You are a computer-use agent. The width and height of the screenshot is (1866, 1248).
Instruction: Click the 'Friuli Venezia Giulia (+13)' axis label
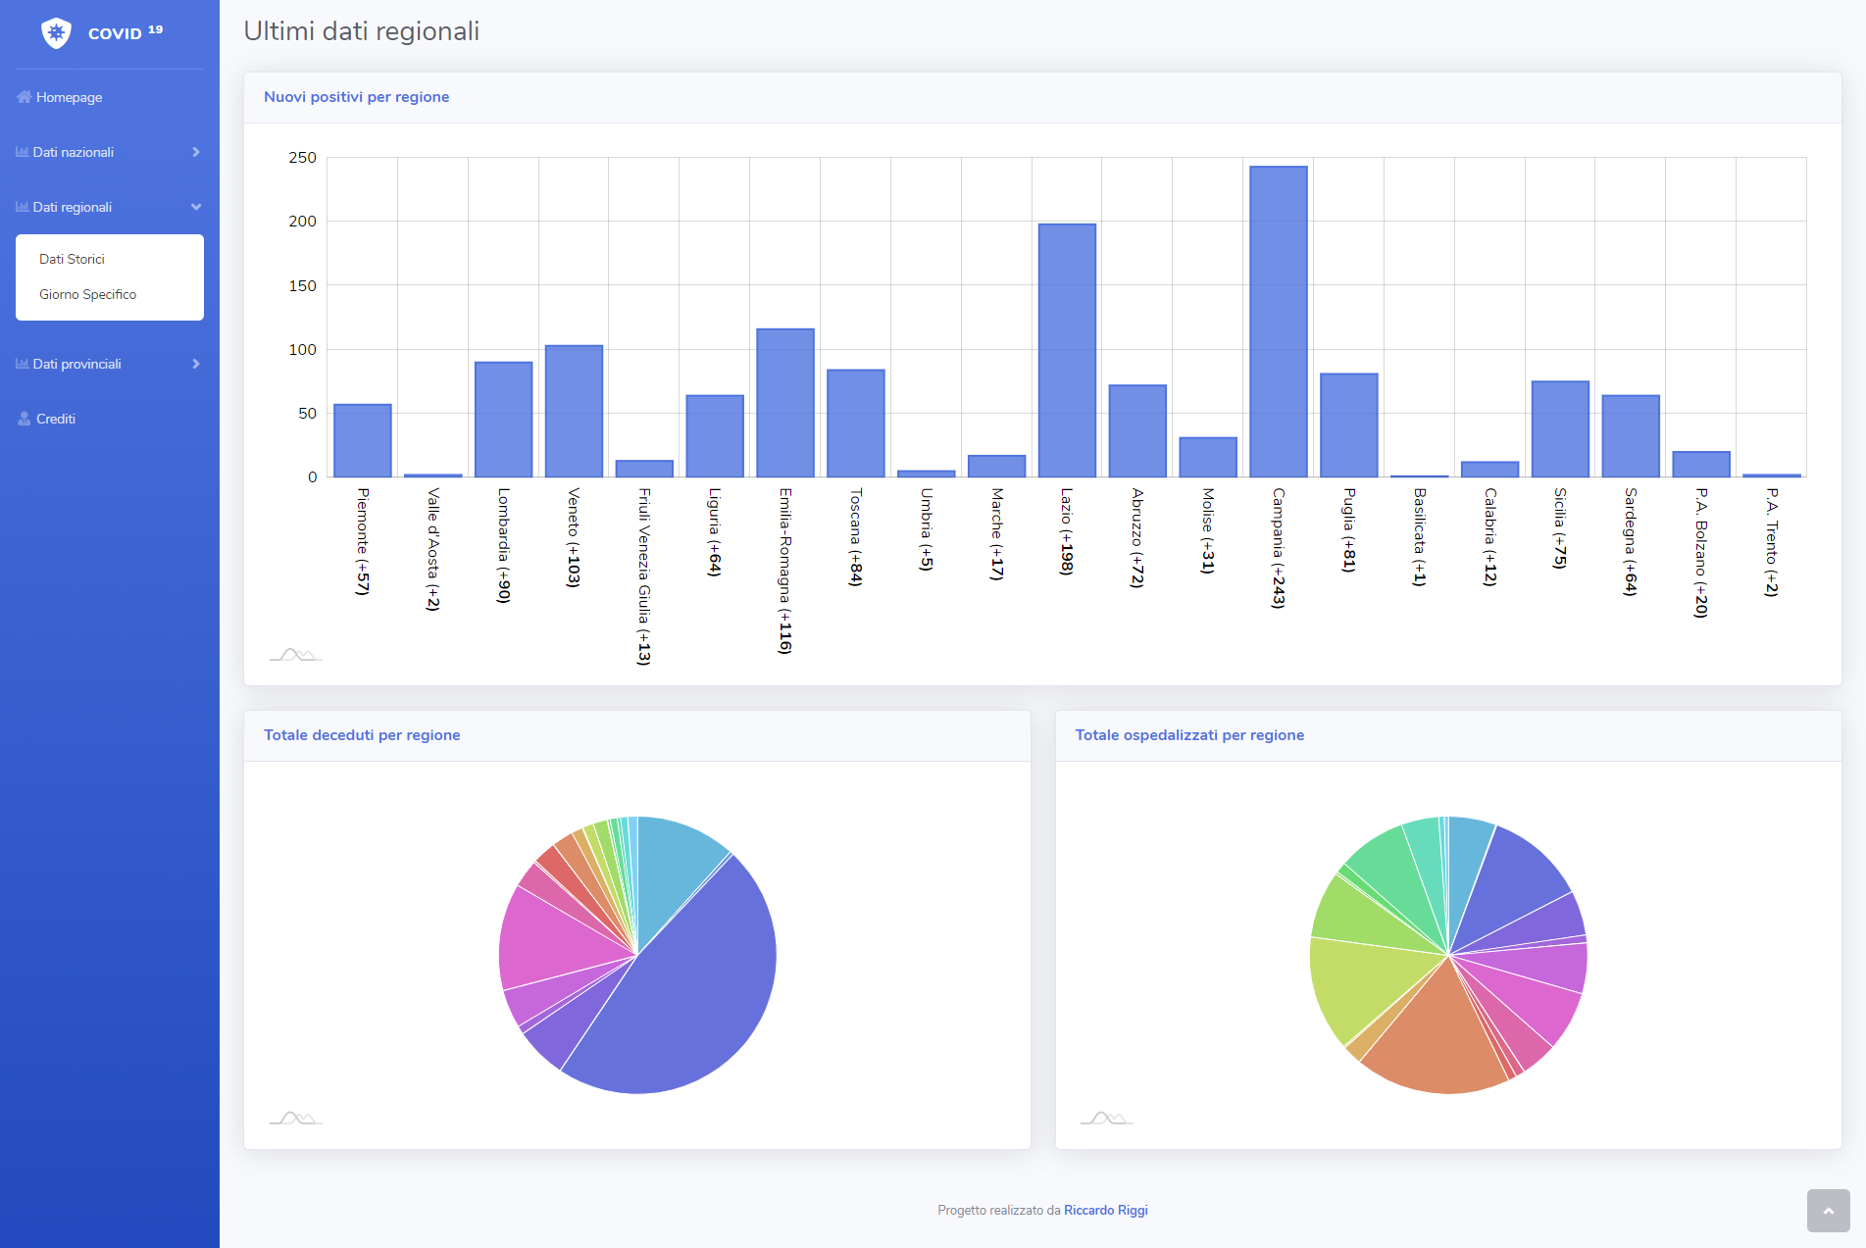tap(644, 576)
